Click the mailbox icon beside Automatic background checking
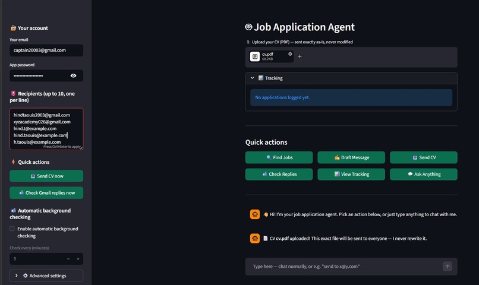This screenshot has height=285, width=479. coord(13,211)
